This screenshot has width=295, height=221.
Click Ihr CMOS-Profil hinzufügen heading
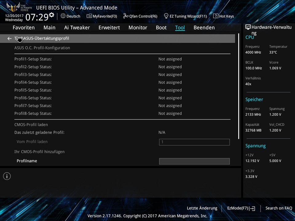(x=40, y=152)
